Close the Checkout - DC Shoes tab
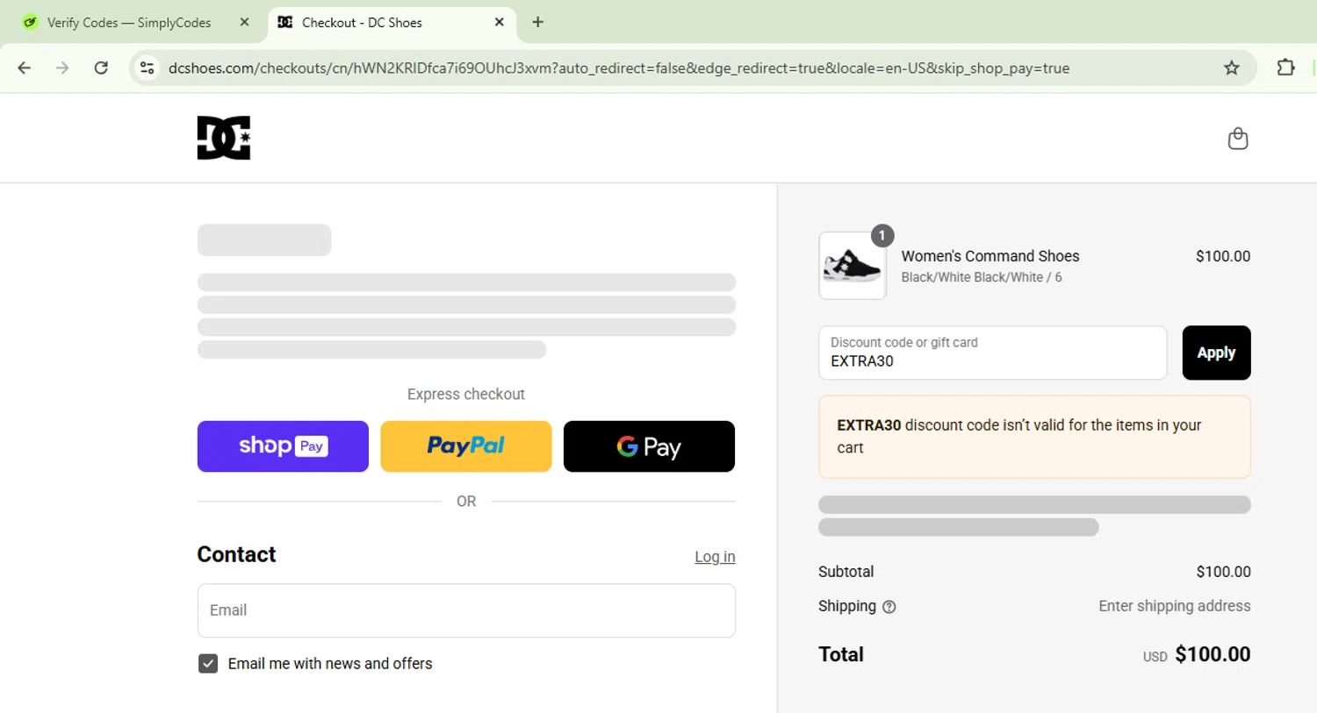Image resolution: width=1317 pixels, height=713 pixels. 500,22
